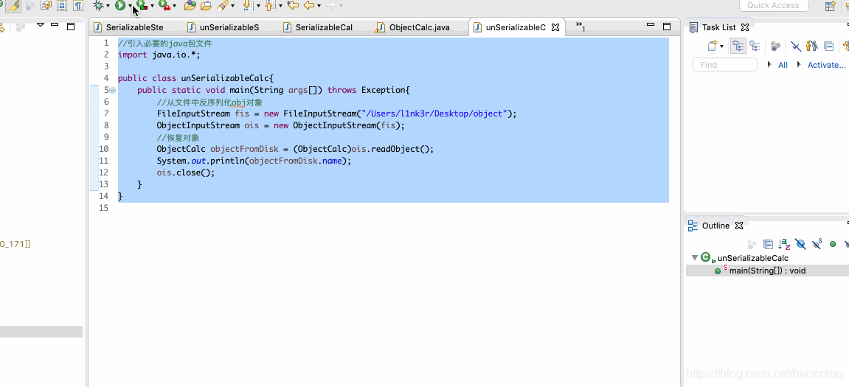Toggle Hide Static Fields and Methods
Viewport: 849px width, 387px height.
[x=817, y=244]
